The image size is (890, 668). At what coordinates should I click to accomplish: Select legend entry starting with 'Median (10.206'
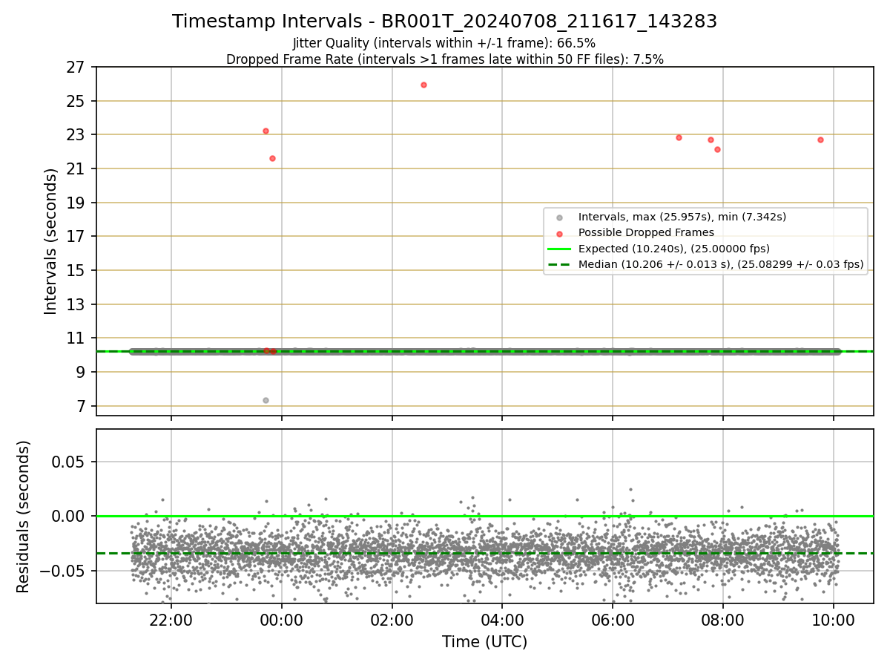[721, 264]
